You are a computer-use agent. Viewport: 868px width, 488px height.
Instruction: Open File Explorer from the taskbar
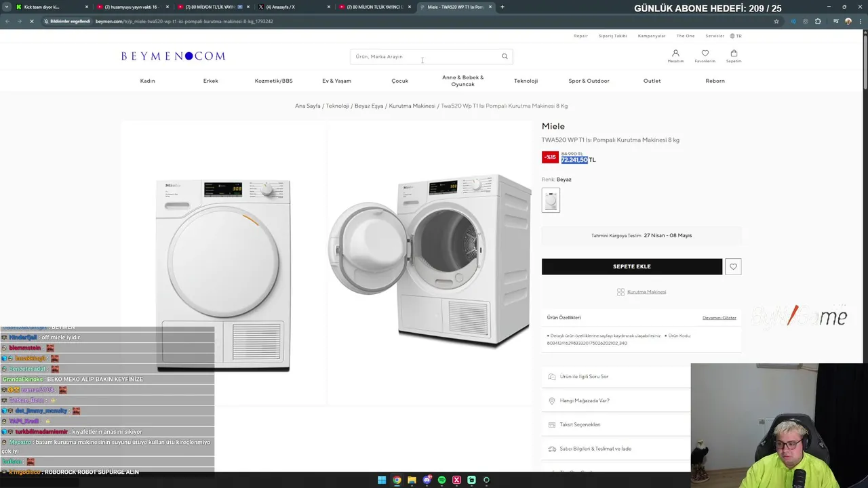pyautogui.click(x=412, y=480)
